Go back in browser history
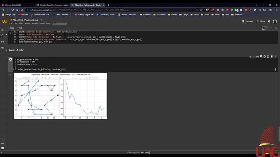Screen dimensions: 280x157 click(3, 10)
